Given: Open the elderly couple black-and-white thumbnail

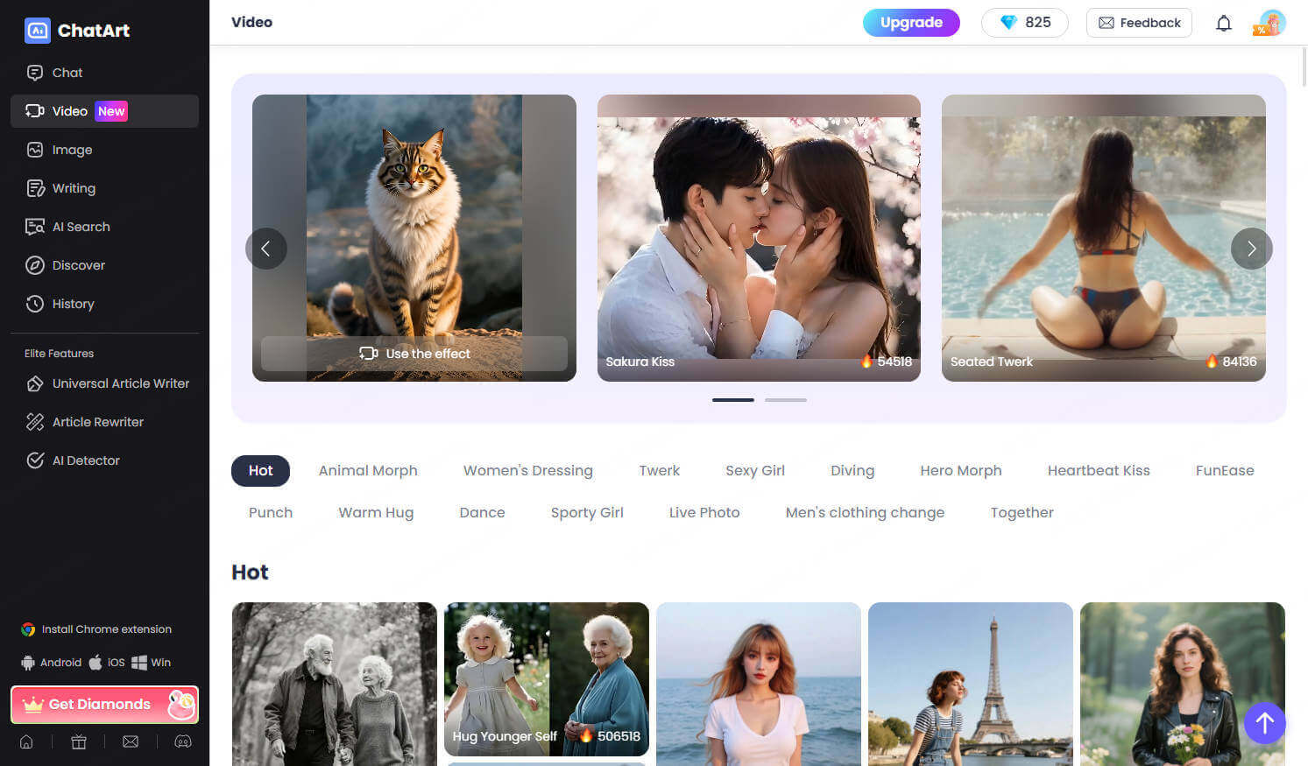Looking at the screenshot, I should [x=335, y=684].
